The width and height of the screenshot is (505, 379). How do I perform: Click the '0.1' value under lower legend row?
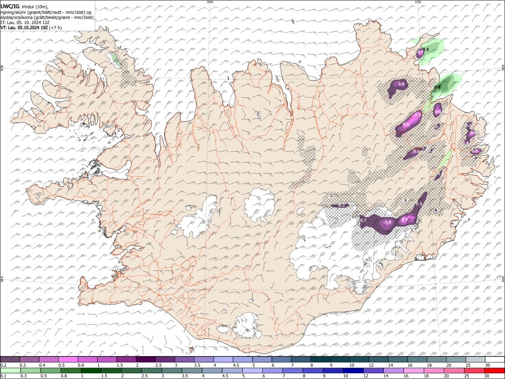(3, 376)
